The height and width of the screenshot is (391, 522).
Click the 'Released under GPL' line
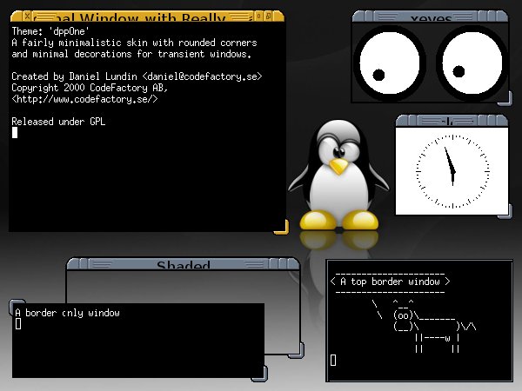pos(58,122)
